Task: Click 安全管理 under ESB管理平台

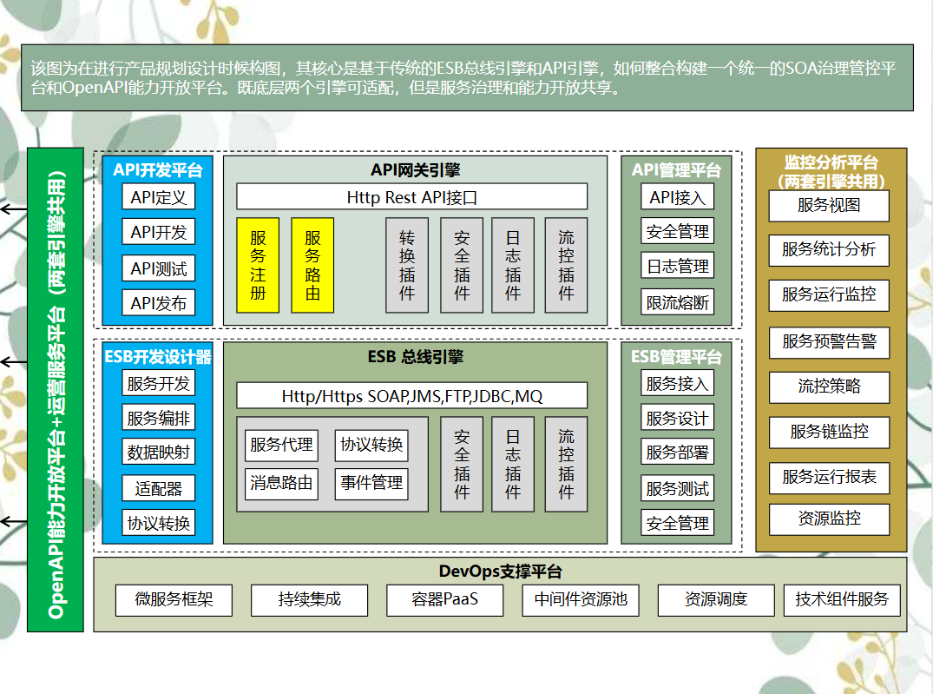Action: click(677, 522)
